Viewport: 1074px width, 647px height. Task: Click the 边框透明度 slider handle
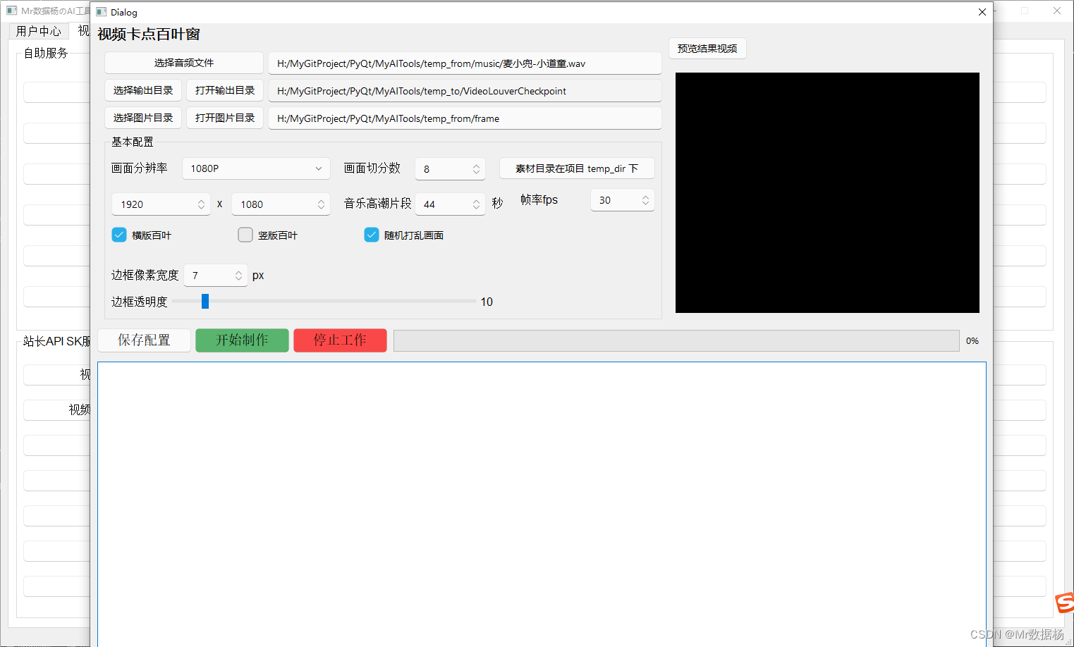[x=205, y=302]
